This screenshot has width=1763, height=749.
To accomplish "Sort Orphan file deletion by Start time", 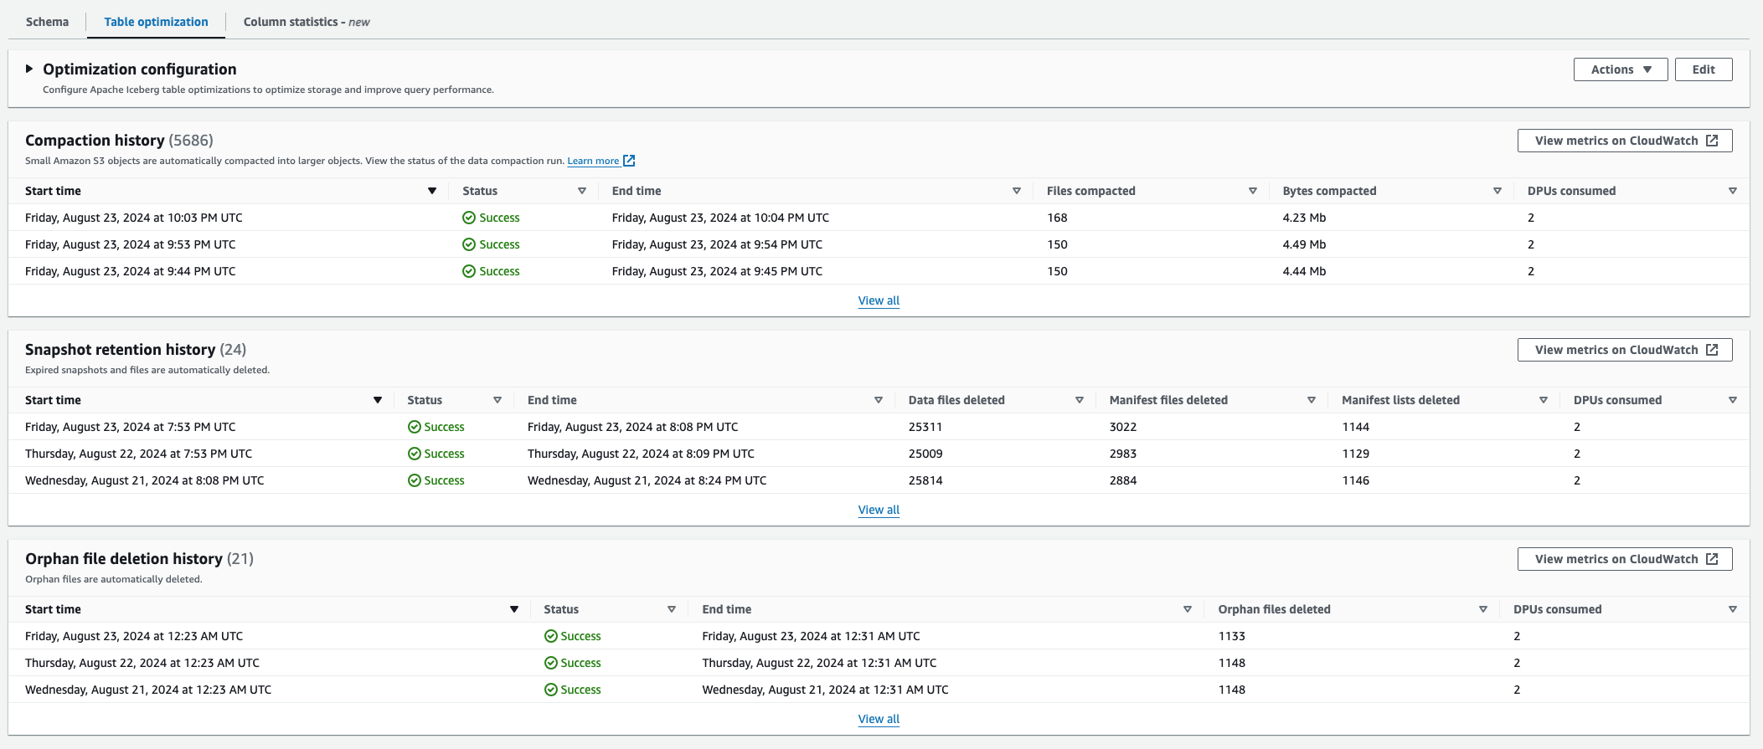I will 514,609.
